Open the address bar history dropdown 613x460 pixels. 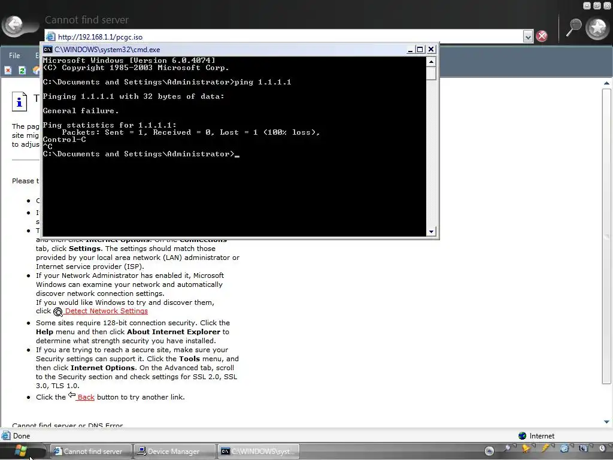[x=528, y=37]
